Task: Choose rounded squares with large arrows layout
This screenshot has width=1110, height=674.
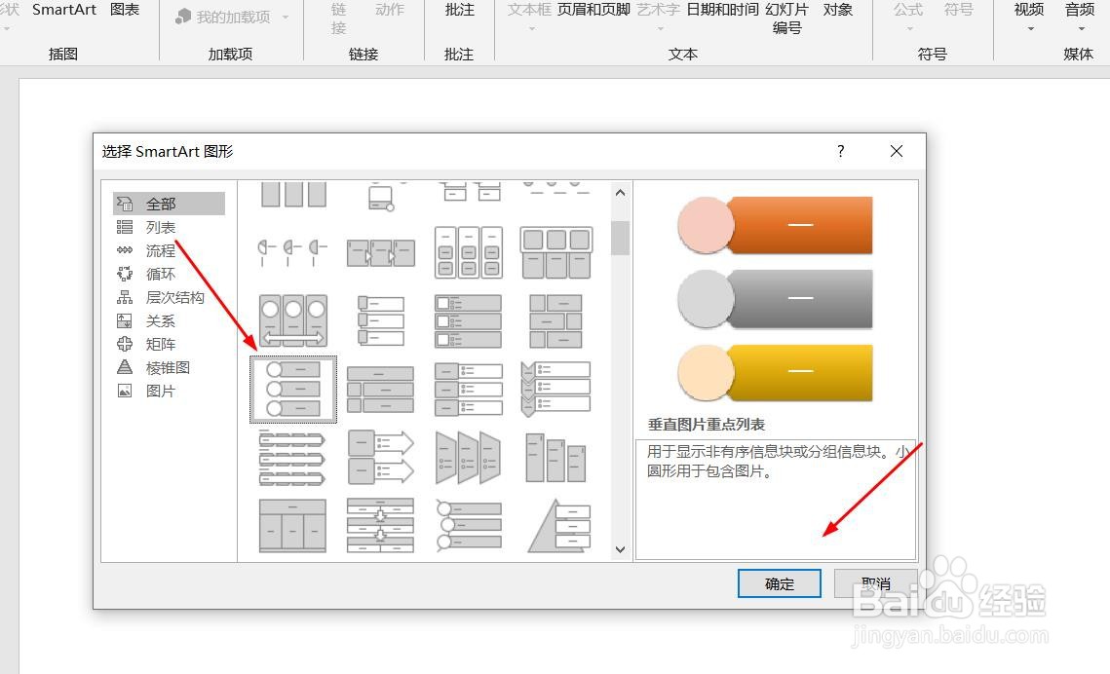Action: click(381, 459)
